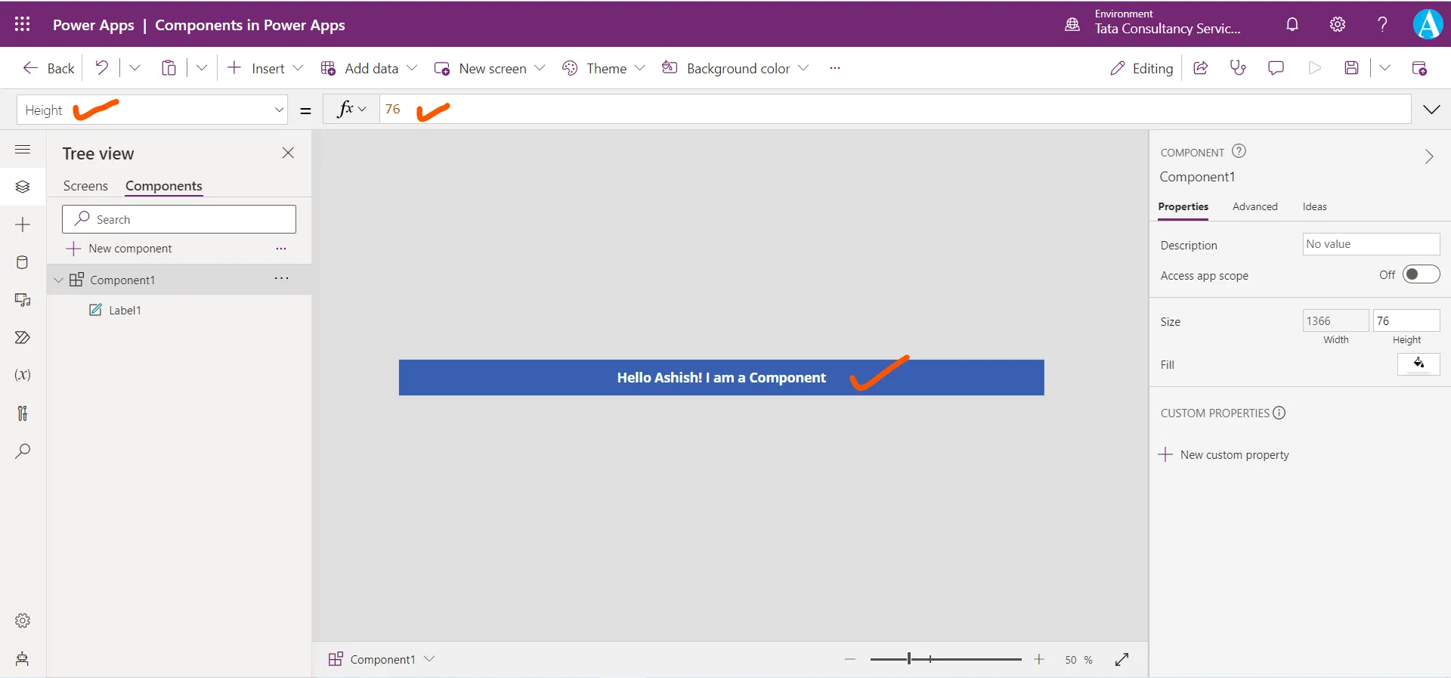This screenshot has height=678, width=1451.
Task: Click the Publish icon
Action: pyautogui.click(x=1419, y=68)
